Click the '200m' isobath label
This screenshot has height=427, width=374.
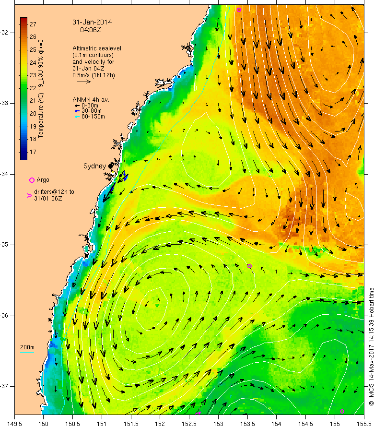click(27, 347)
